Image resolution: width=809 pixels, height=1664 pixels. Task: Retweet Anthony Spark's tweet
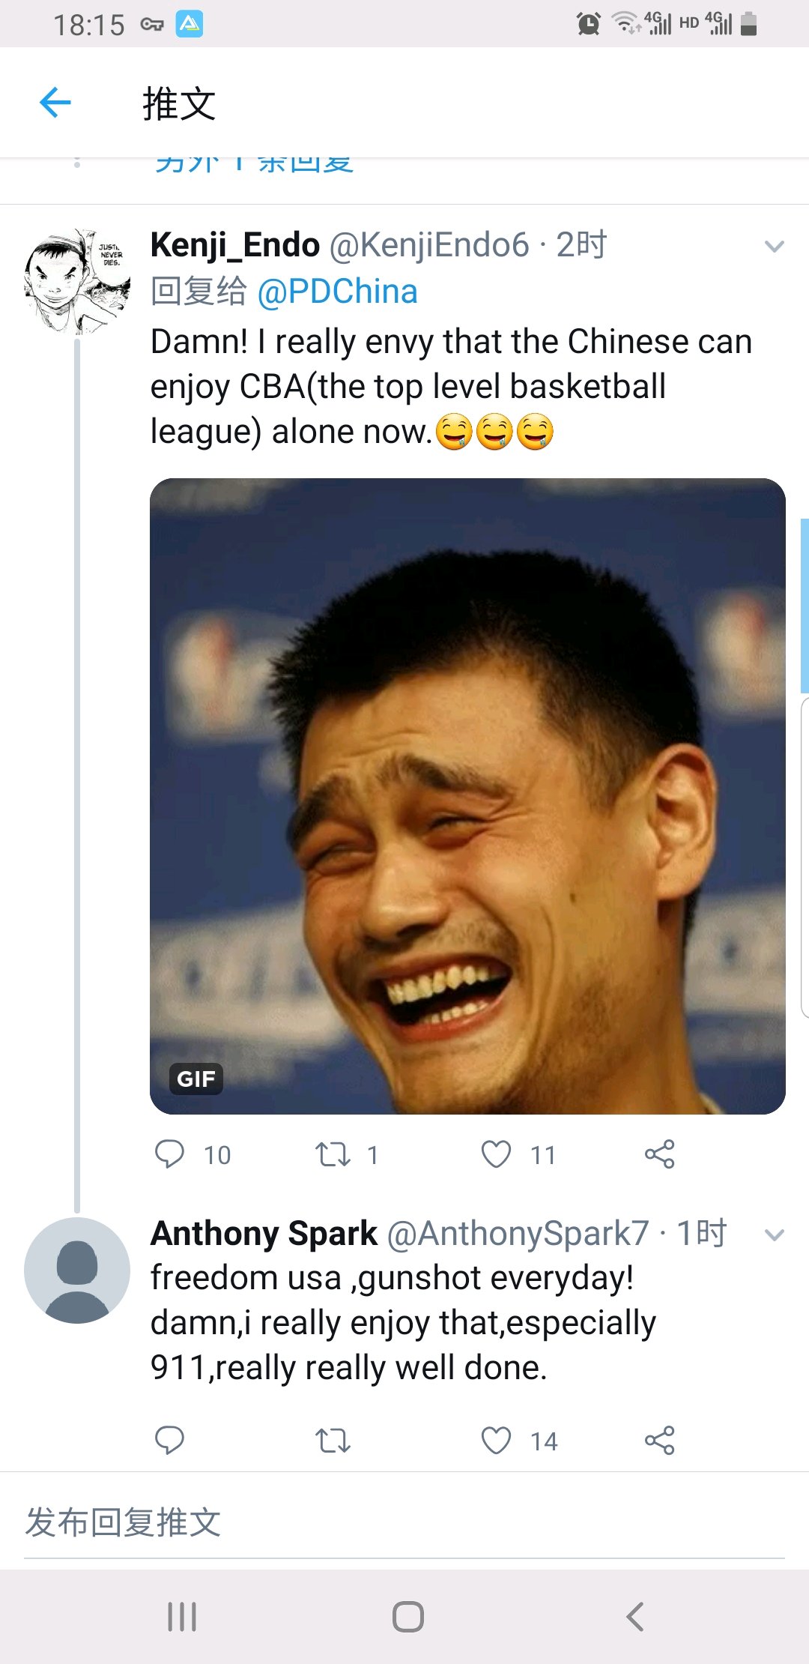pyautogui.click(x=333, y=1440)
